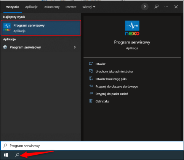Open the Program serwisowy best match result
This screenshot has width=184, height=160.
[41, 28]
